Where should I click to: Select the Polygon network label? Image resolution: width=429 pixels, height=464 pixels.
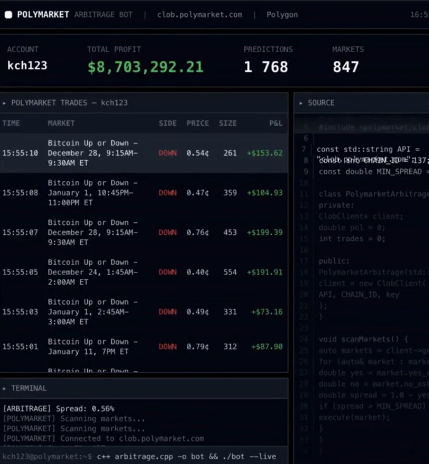[x=282, y=15]
